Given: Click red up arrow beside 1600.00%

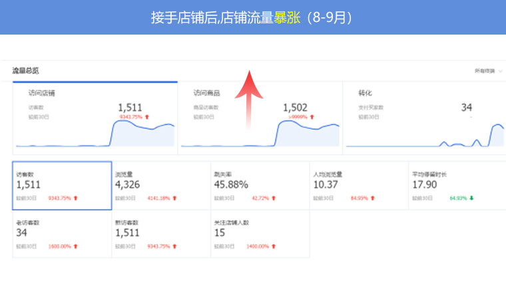Looking at the screenshot, I should point(76,246).
